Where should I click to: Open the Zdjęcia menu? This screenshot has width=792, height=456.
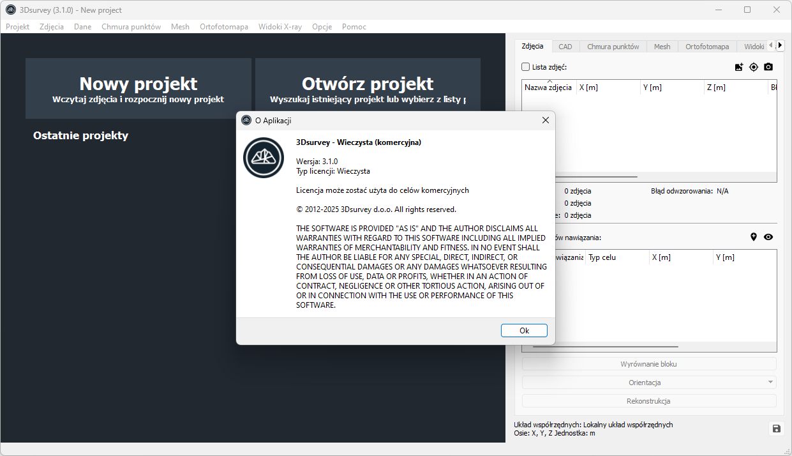click(x=52, y=27)
